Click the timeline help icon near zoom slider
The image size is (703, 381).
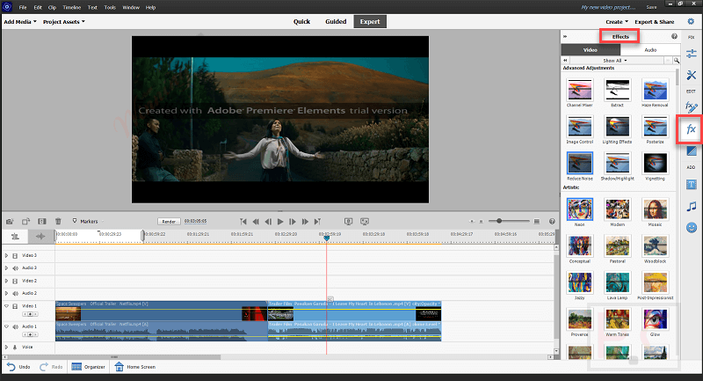(552, 221)
